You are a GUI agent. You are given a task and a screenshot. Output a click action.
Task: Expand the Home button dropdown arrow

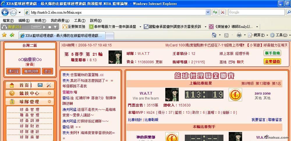pyautogui.click(x=220, y=35)
